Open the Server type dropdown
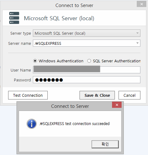148x155 pixels. click(x=86, y=33)
